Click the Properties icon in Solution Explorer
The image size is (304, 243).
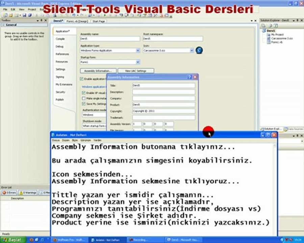click(263, 26)
